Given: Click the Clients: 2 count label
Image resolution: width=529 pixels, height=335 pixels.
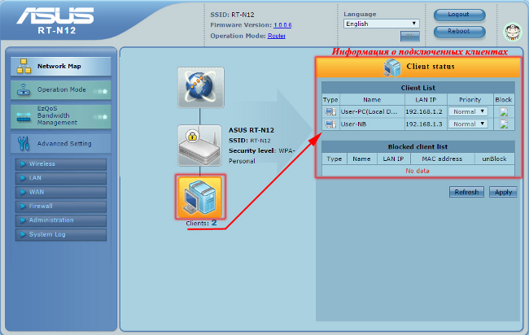Looking at the screenshot, I should click(x=201, y=223).
